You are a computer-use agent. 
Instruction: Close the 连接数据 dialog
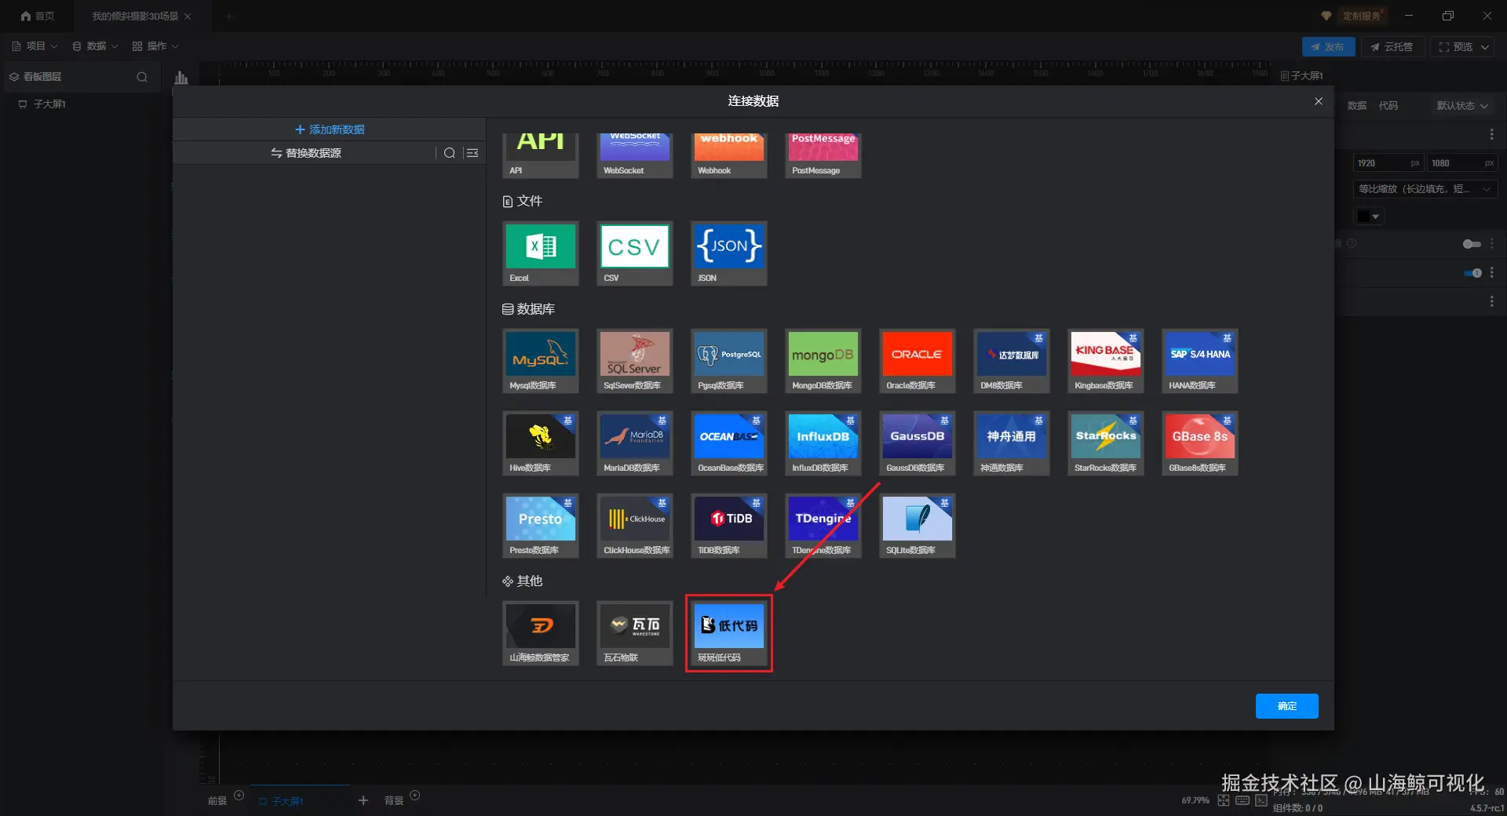1319,101
